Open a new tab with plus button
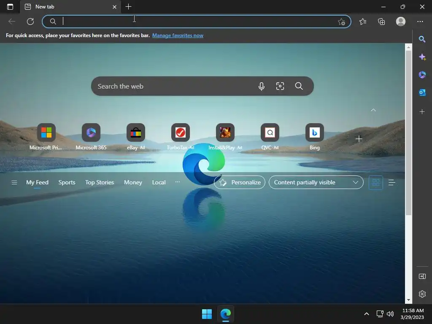432x324 pixels. click(128, 7)
